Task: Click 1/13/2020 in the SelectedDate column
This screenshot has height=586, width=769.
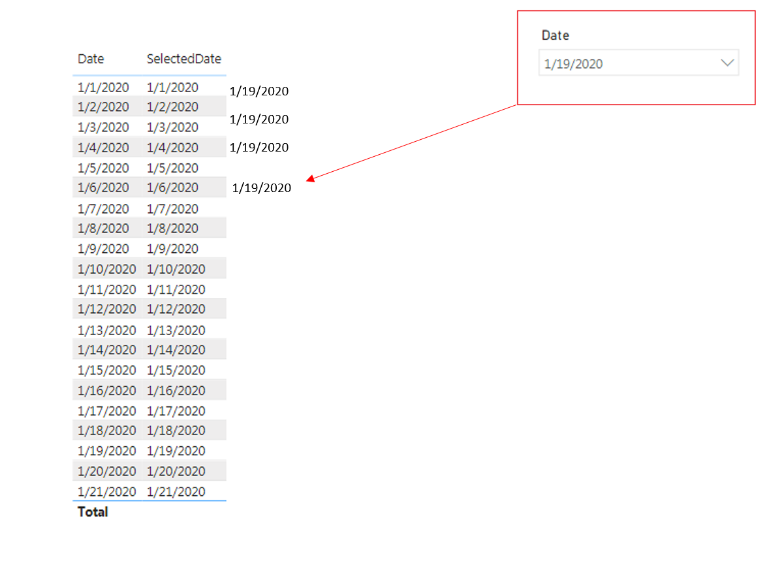Action: 176,331
